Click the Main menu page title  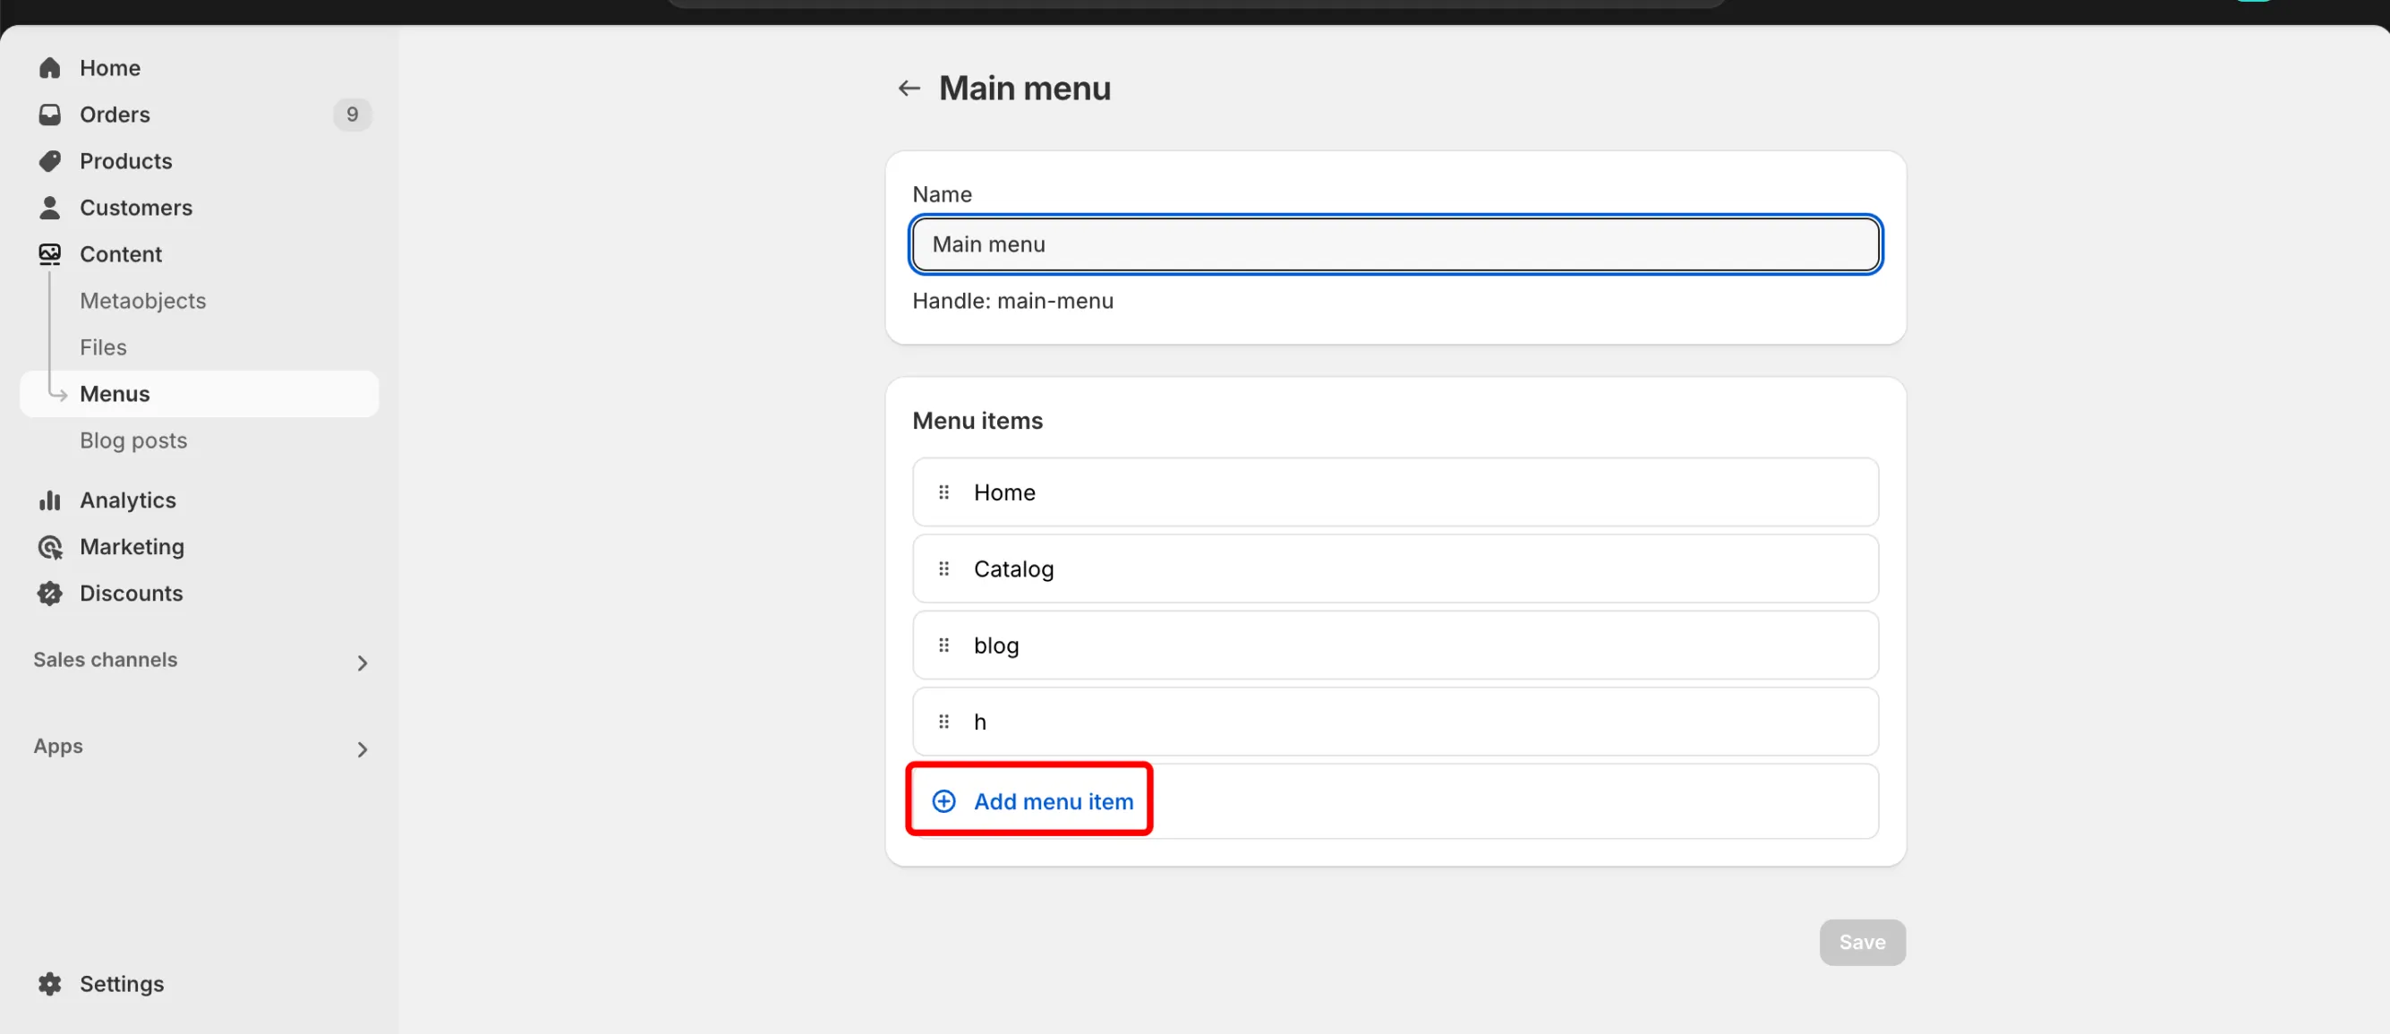click(x=1024, y=88)
